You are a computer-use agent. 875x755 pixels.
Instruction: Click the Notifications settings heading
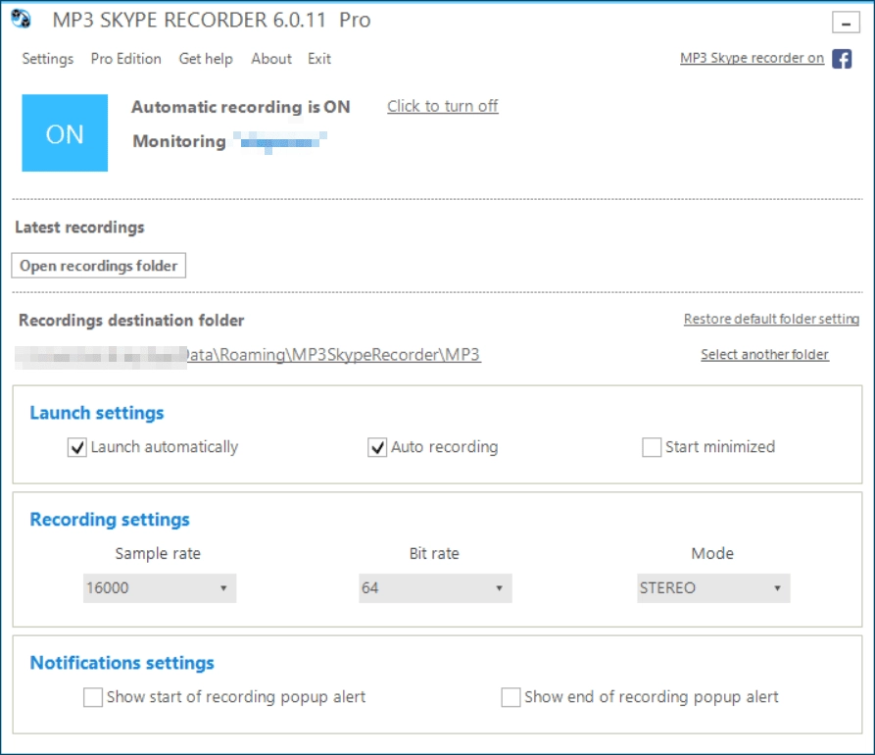[122, 663]
